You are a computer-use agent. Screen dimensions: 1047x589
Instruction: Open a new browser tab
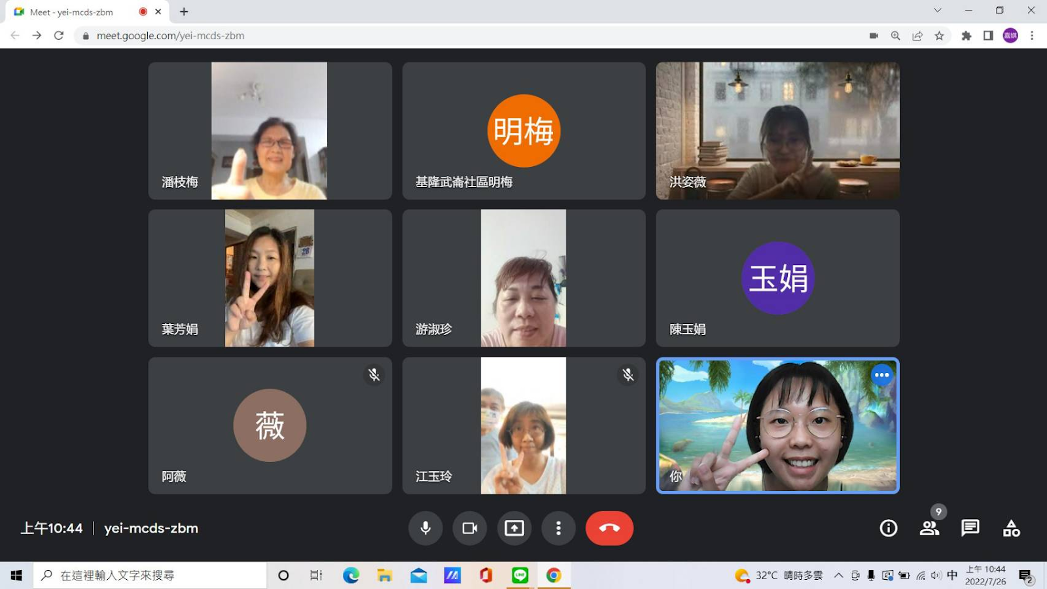(184, 12)
